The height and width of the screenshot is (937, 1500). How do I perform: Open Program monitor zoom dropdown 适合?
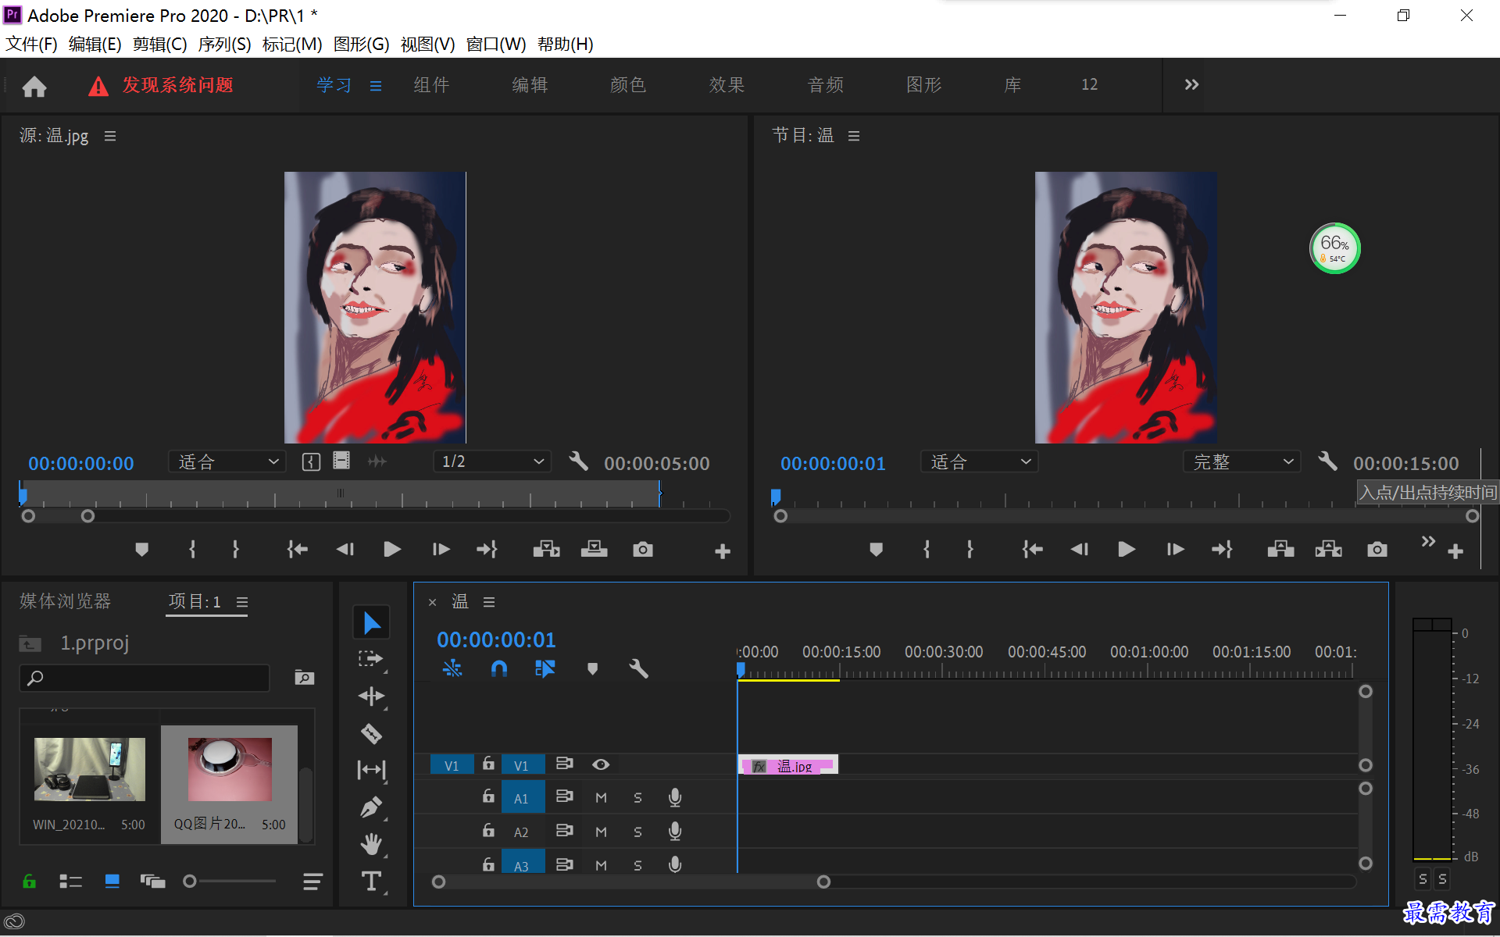[x=980, y=462]
